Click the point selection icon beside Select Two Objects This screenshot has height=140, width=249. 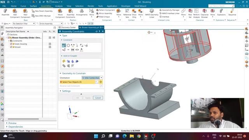tap(101, 82)
